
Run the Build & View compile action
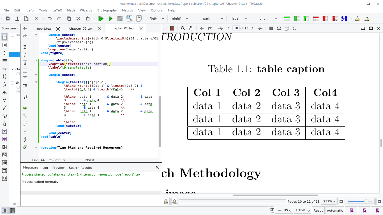coord(101,18)
